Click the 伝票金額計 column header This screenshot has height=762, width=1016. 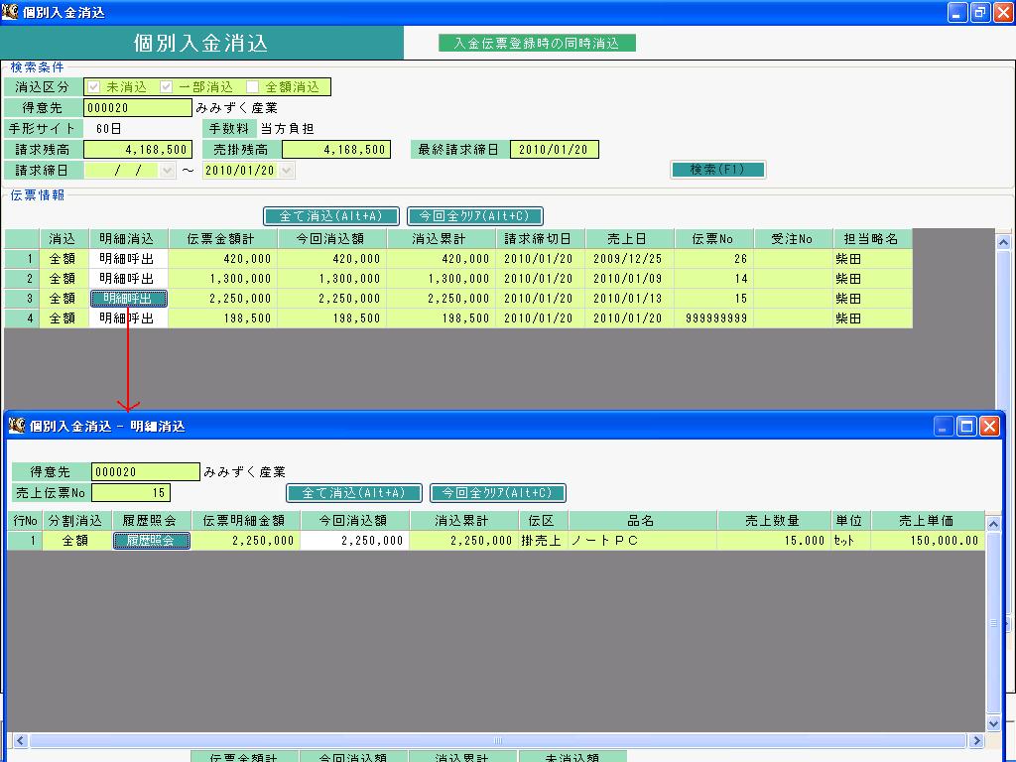click(x=223, y=239)
